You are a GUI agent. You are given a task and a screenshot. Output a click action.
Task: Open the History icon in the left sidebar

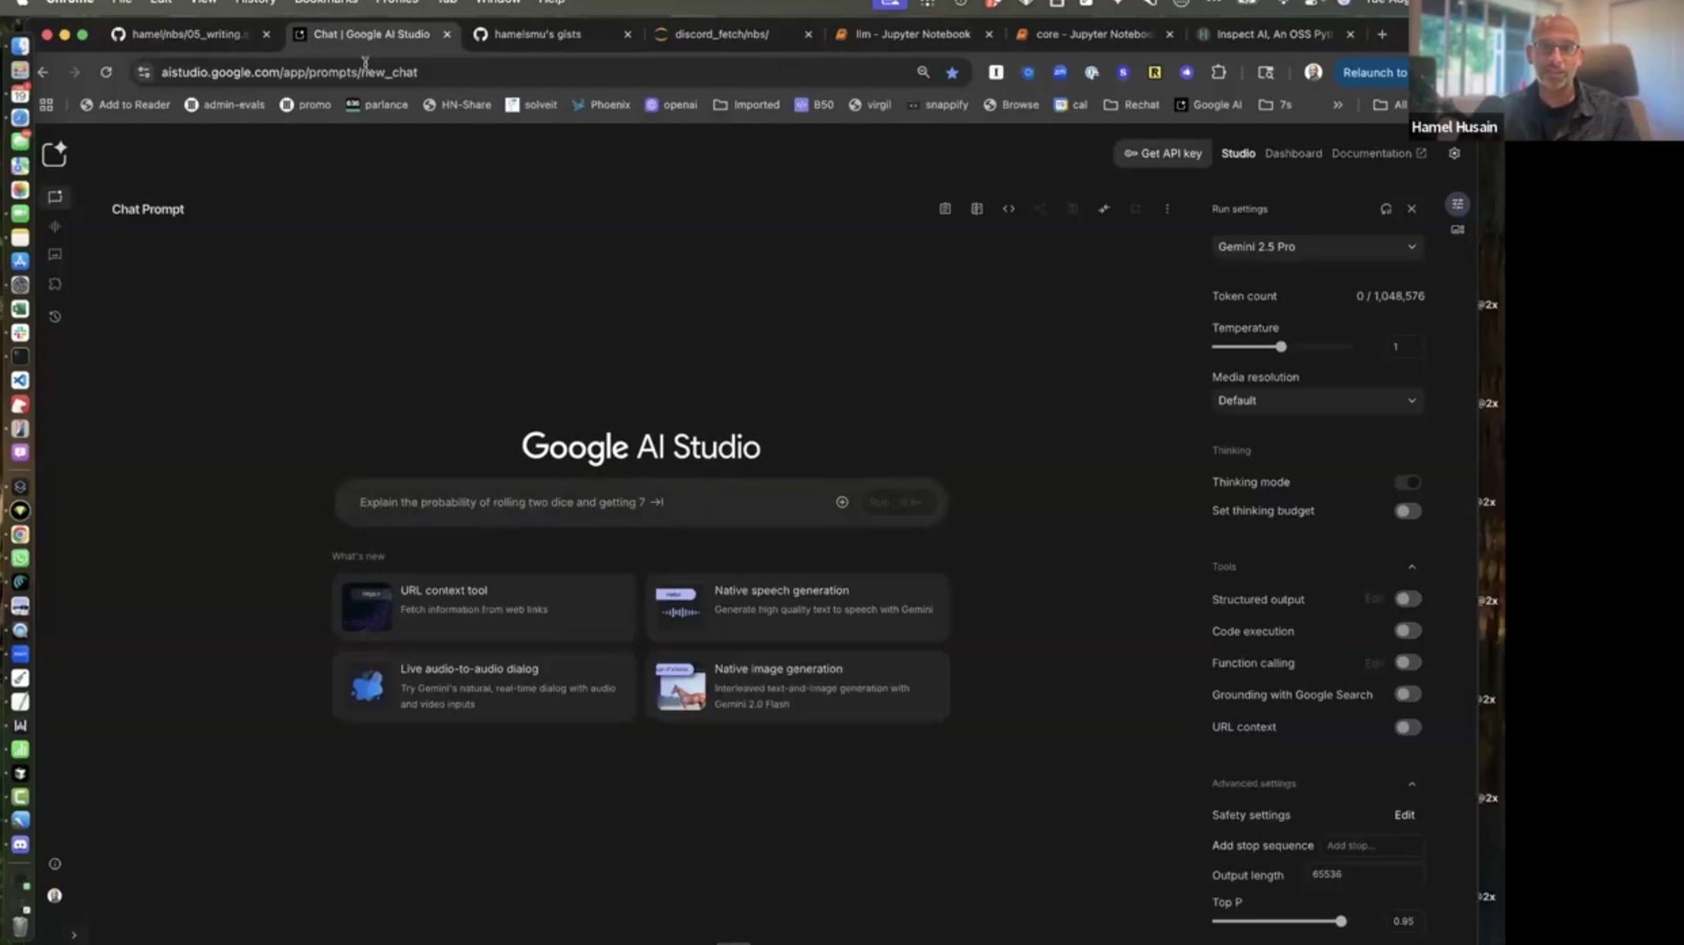(55, 317)
